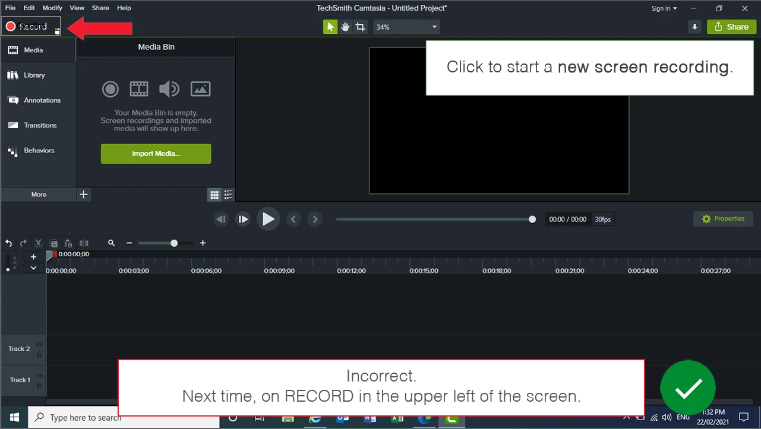Select the Edit mode arrow tool
The height and width of the screenshot is (429, 761).
pos(330,27)
